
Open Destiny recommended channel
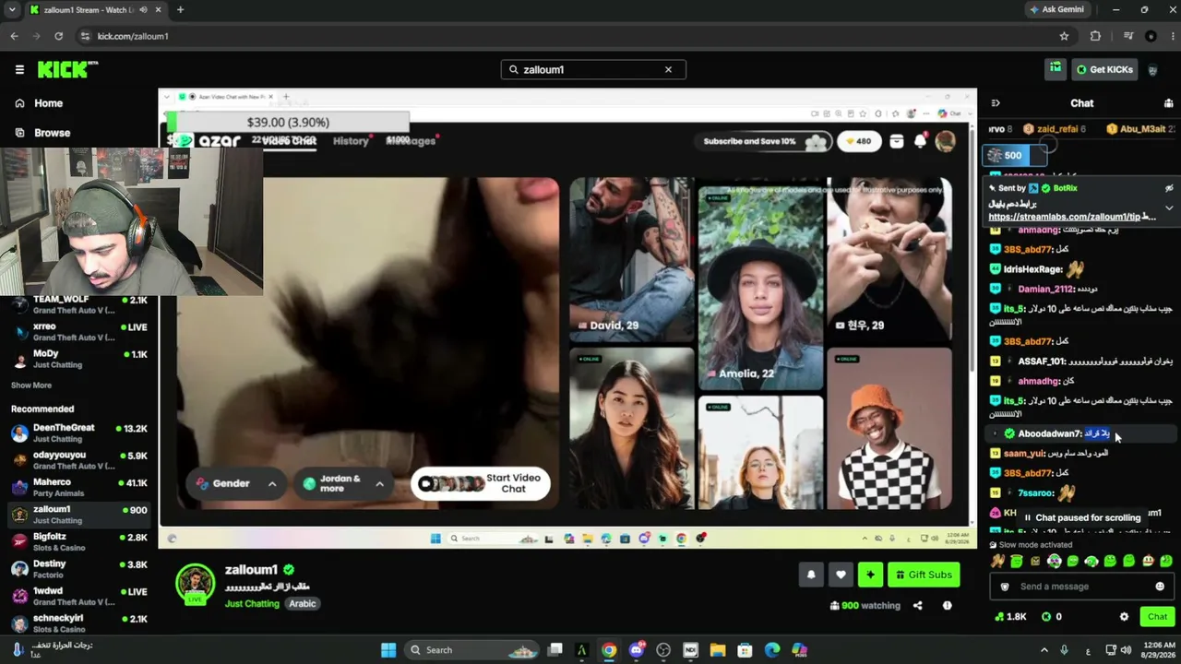click(x=79, y=568)
